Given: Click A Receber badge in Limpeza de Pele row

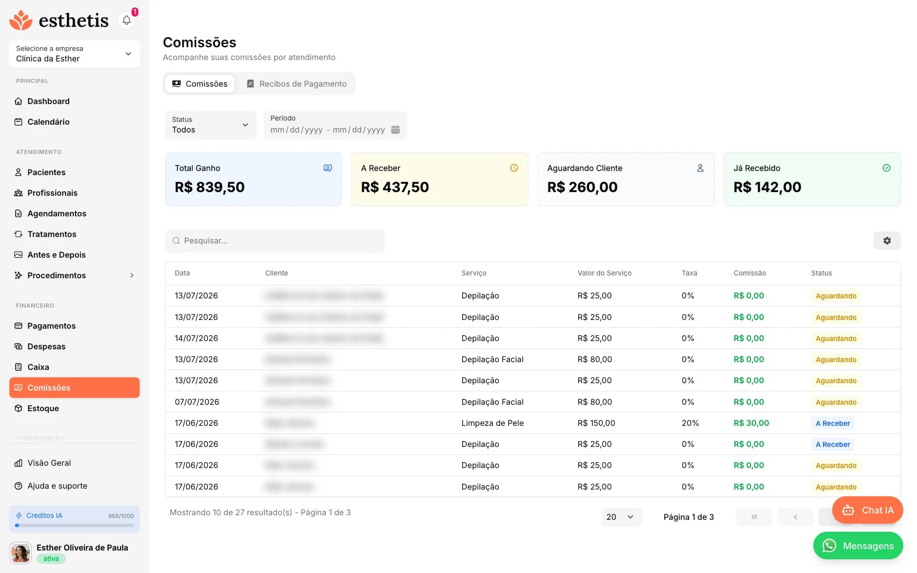Looking at the screenshot, I should [x=833, y=423].
